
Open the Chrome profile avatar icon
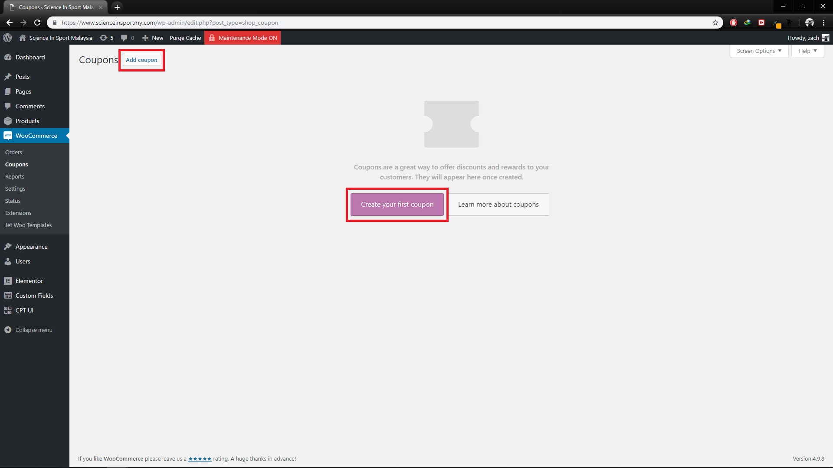pyautogui.click(x=810, y=23)
